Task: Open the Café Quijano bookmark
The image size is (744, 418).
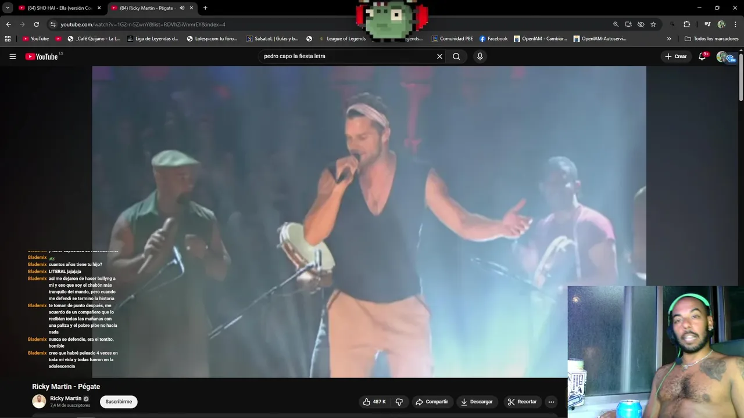Action: pyautogui.click(x=94, y=39)
